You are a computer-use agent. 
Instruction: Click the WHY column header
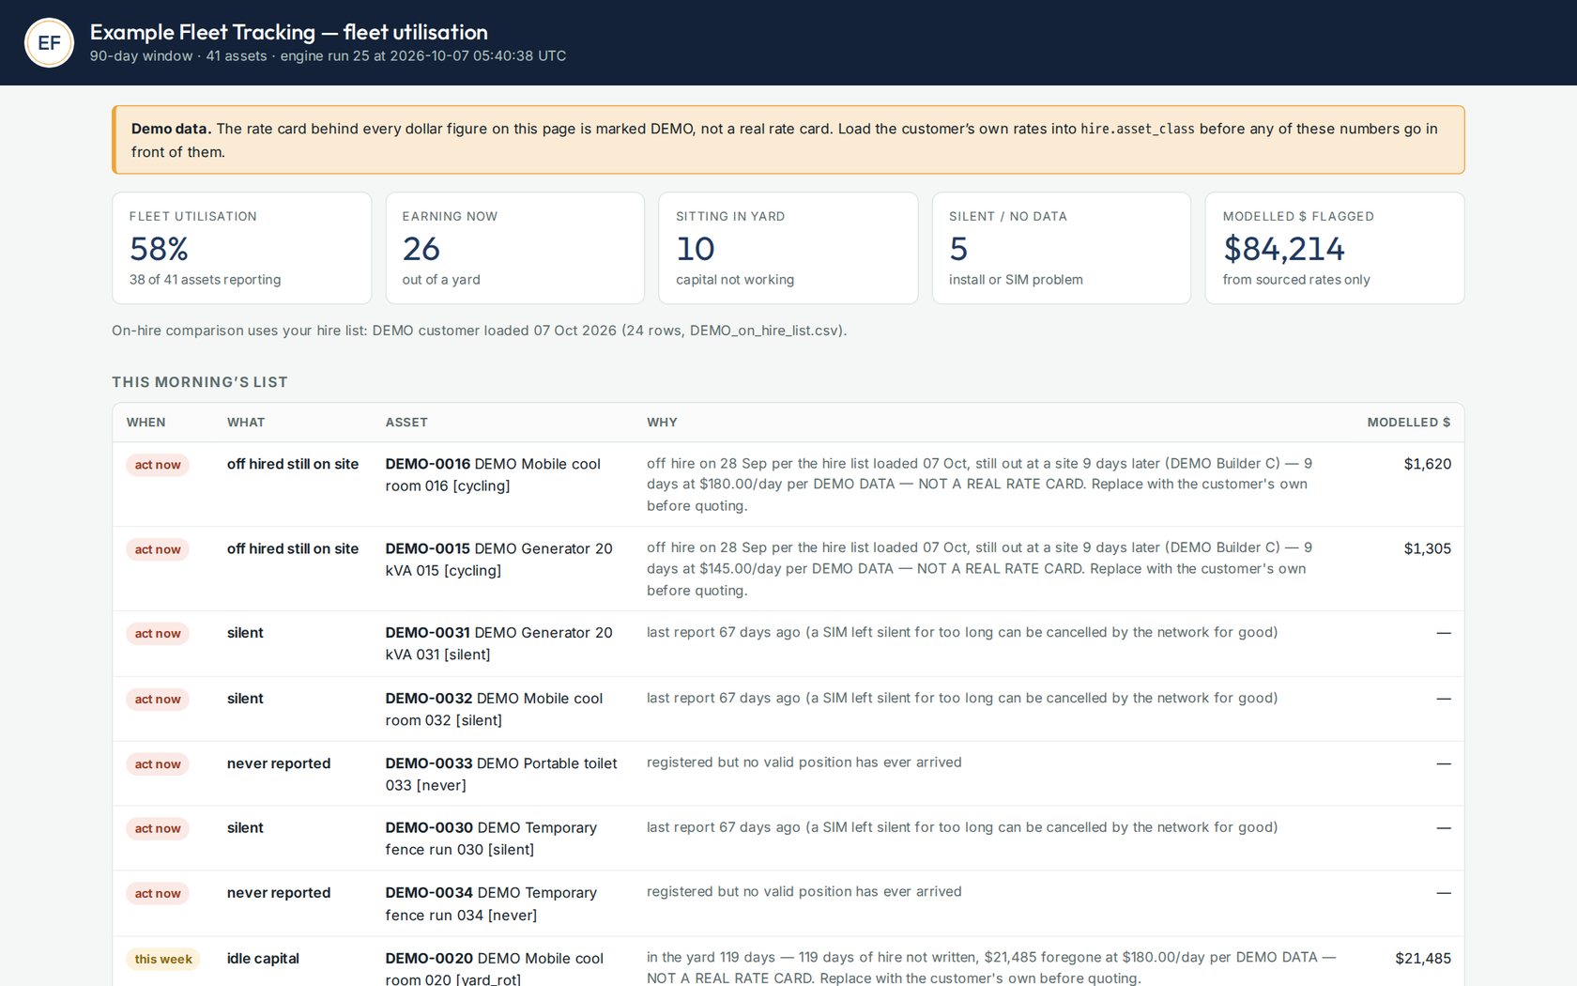pos(662,423)
